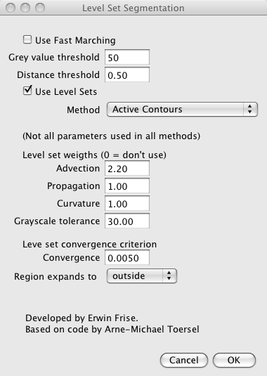This screenshot has height=376, width=267.
Task: Click the Method dropdown stepper arrows
Action: coord(250,110)
